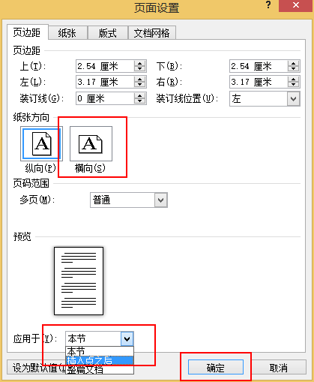This screenshot has width=314, height=382.
Task: Open the 版式 tab
Action: [x=108, y=33]
